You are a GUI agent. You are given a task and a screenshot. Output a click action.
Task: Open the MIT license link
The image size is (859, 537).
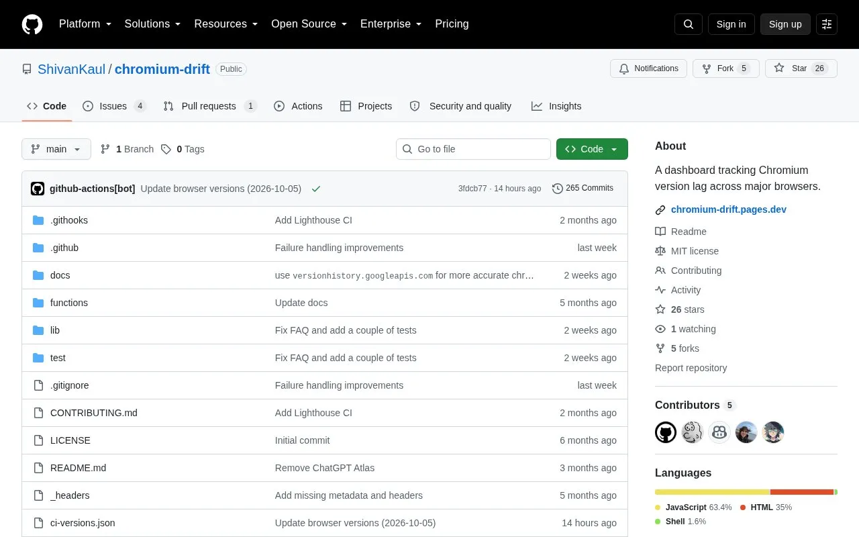click(687, 251)
